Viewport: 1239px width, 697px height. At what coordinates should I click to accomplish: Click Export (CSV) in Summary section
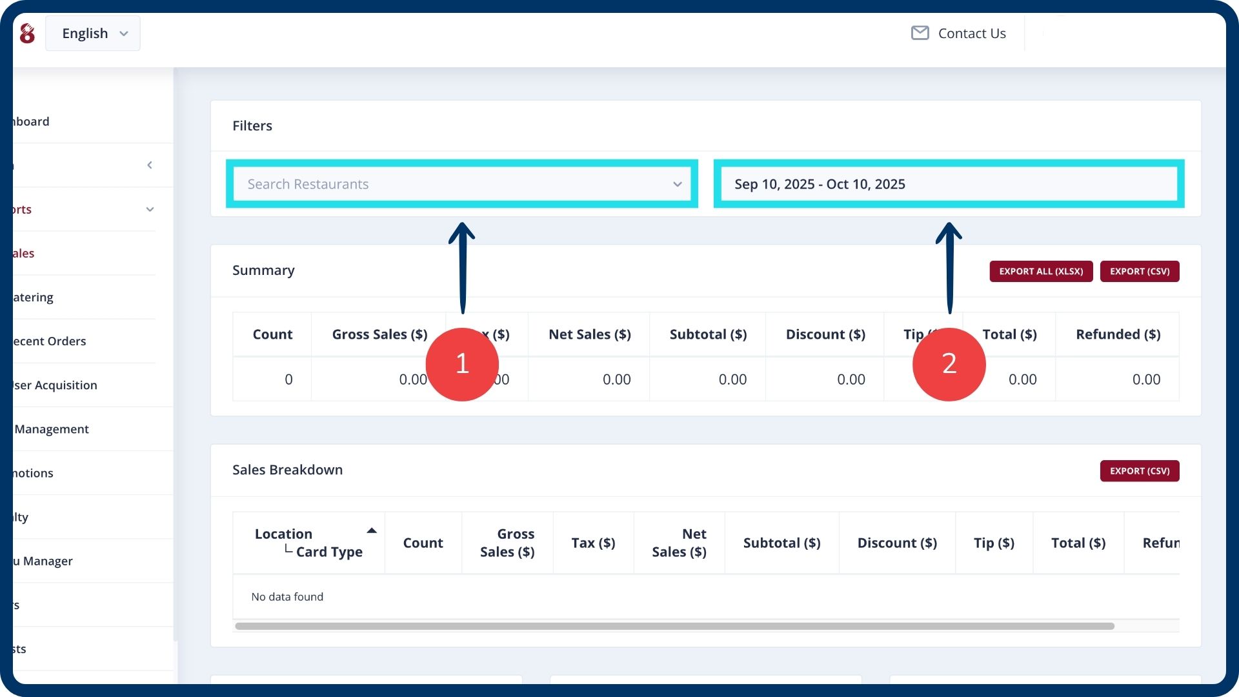click(x=1140, y=271)
